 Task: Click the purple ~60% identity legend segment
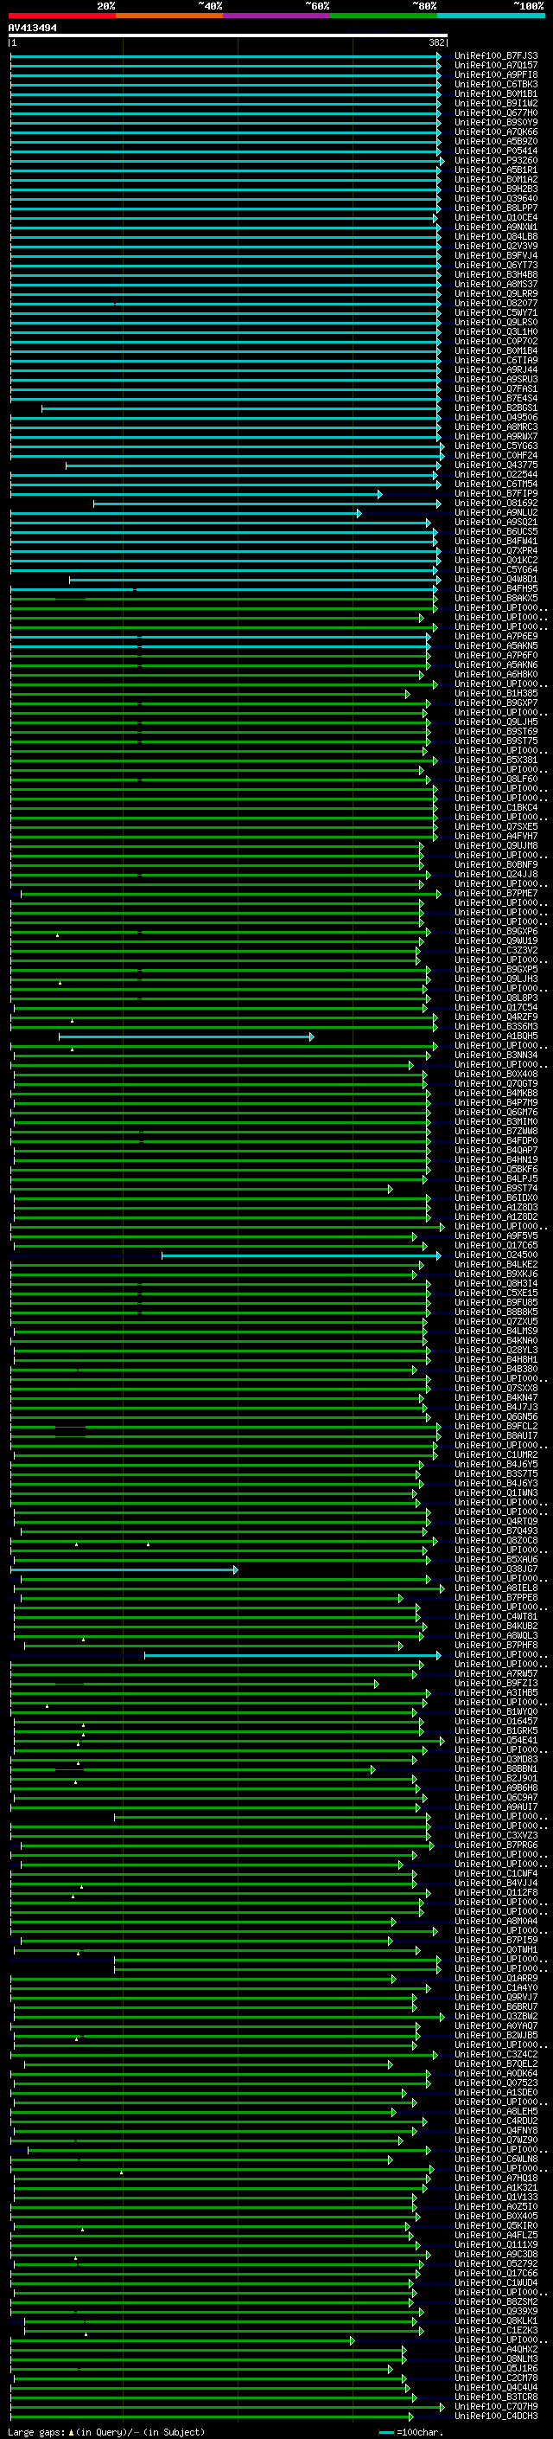276,16
